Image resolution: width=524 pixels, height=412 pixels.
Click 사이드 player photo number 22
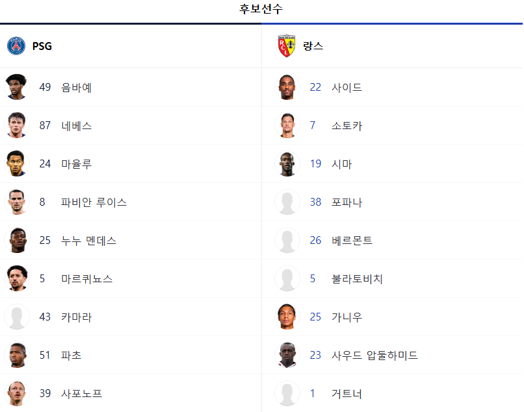point(287,87)
